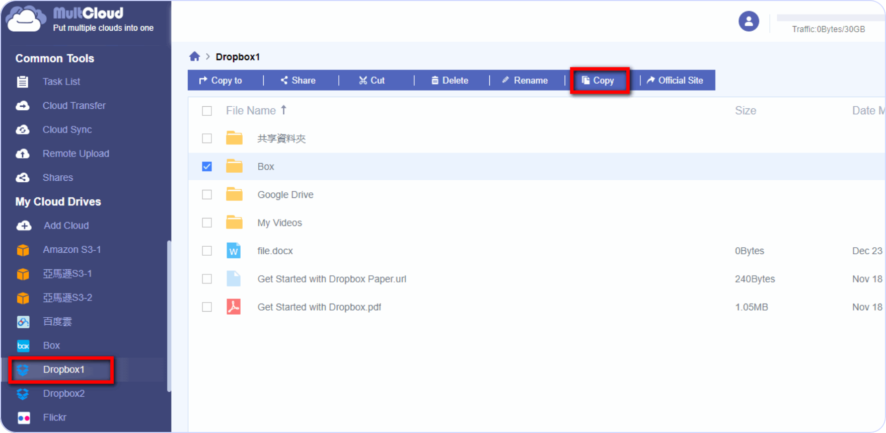This screenshot has height=433, width=886.
Task: Click the Delete toolbar button
Action: point(450,81)
